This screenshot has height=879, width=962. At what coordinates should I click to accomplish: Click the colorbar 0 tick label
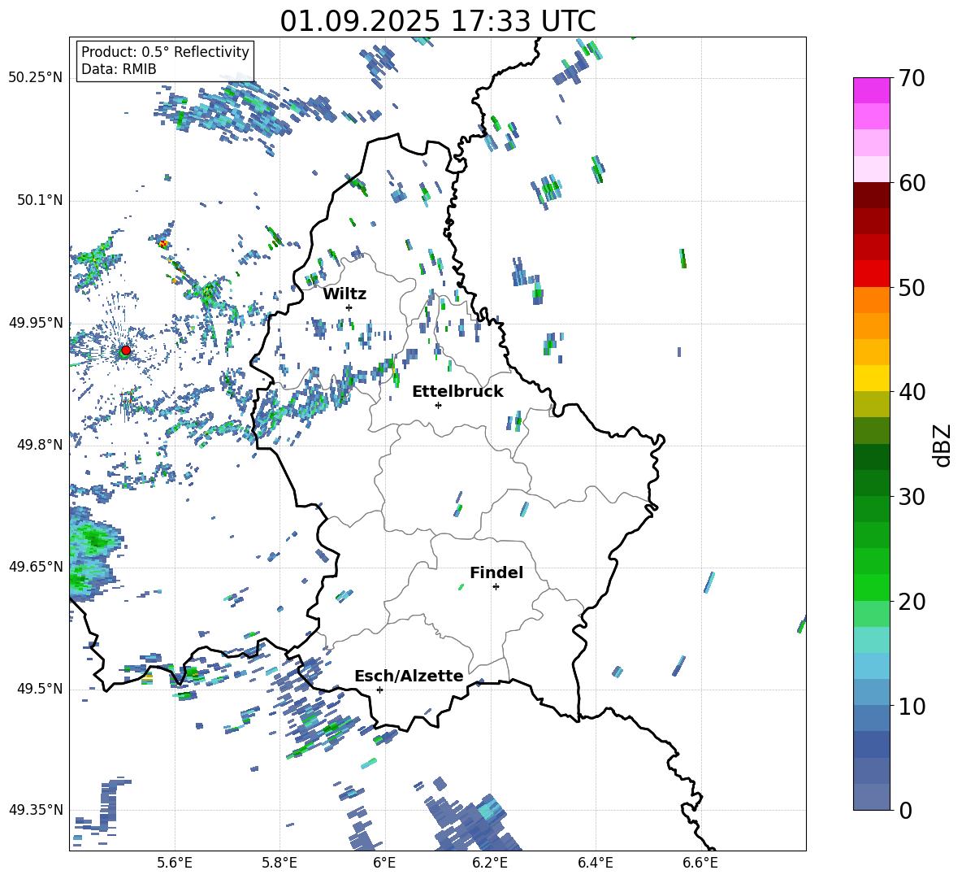click(905, 810)
